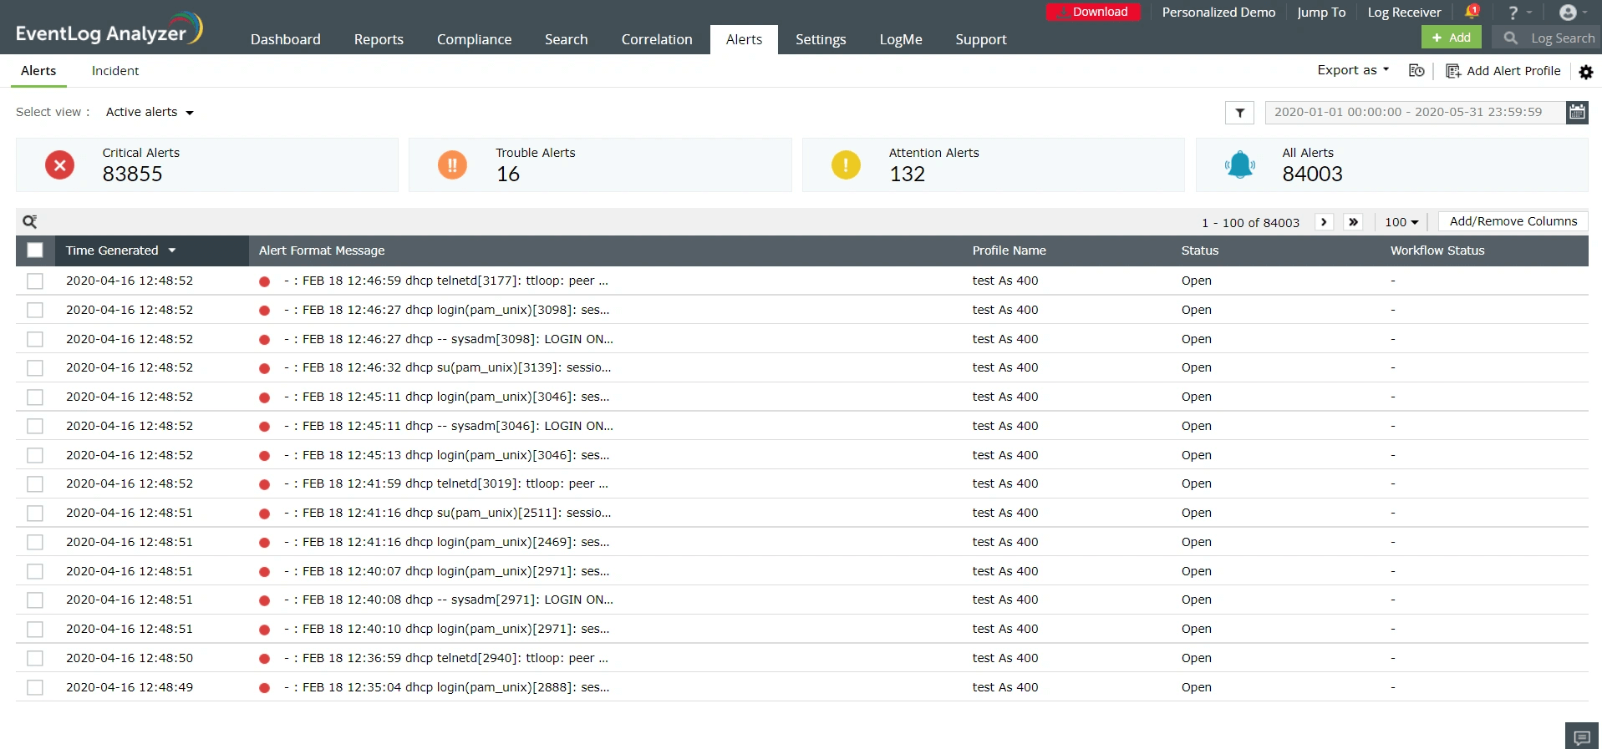Click the Workflow Status column header
1602x749 pixels.
coord(1437,251)
